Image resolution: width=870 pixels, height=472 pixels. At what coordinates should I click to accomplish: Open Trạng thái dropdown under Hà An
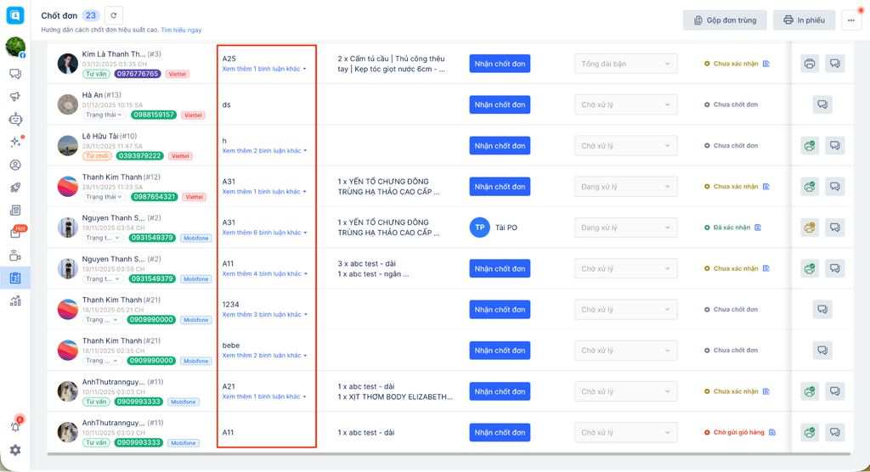(x=104, y=115)
